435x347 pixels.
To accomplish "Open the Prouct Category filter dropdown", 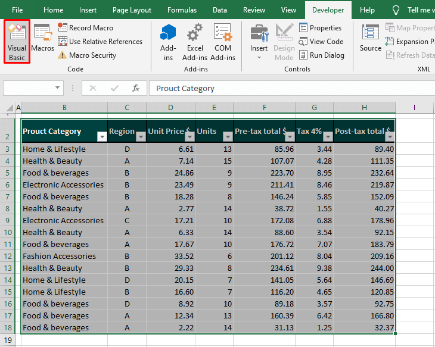I will pyautogui.click(x=102, y=137).
